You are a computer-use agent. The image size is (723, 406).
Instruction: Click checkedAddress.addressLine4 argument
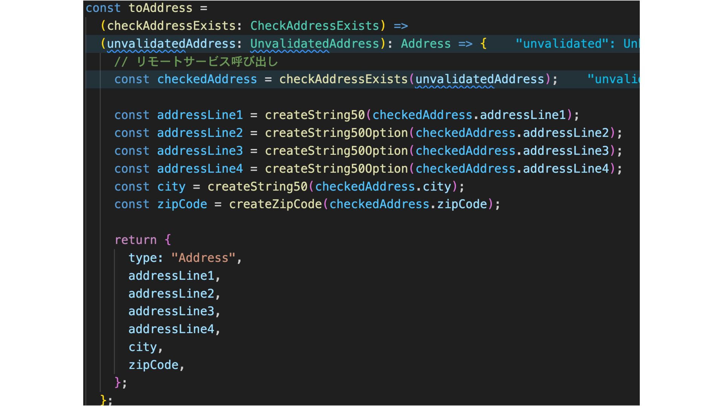click(512, 169)
